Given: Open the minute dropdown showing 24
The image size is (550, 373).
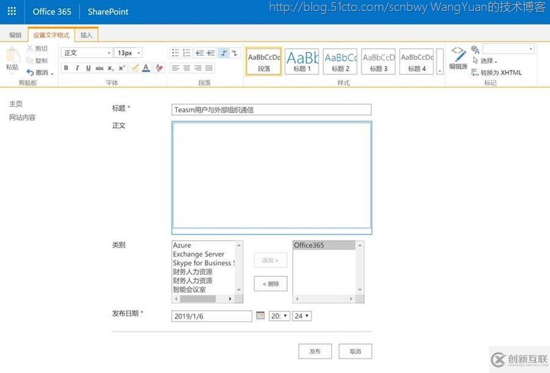Looking at the screenshot, I should coord(302,316).
